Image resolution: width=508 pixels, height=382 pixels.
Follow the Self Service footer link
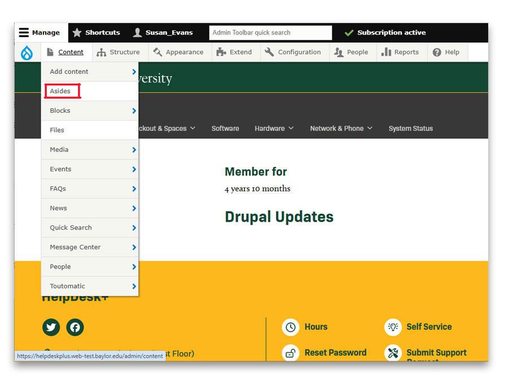click(429, 327)
